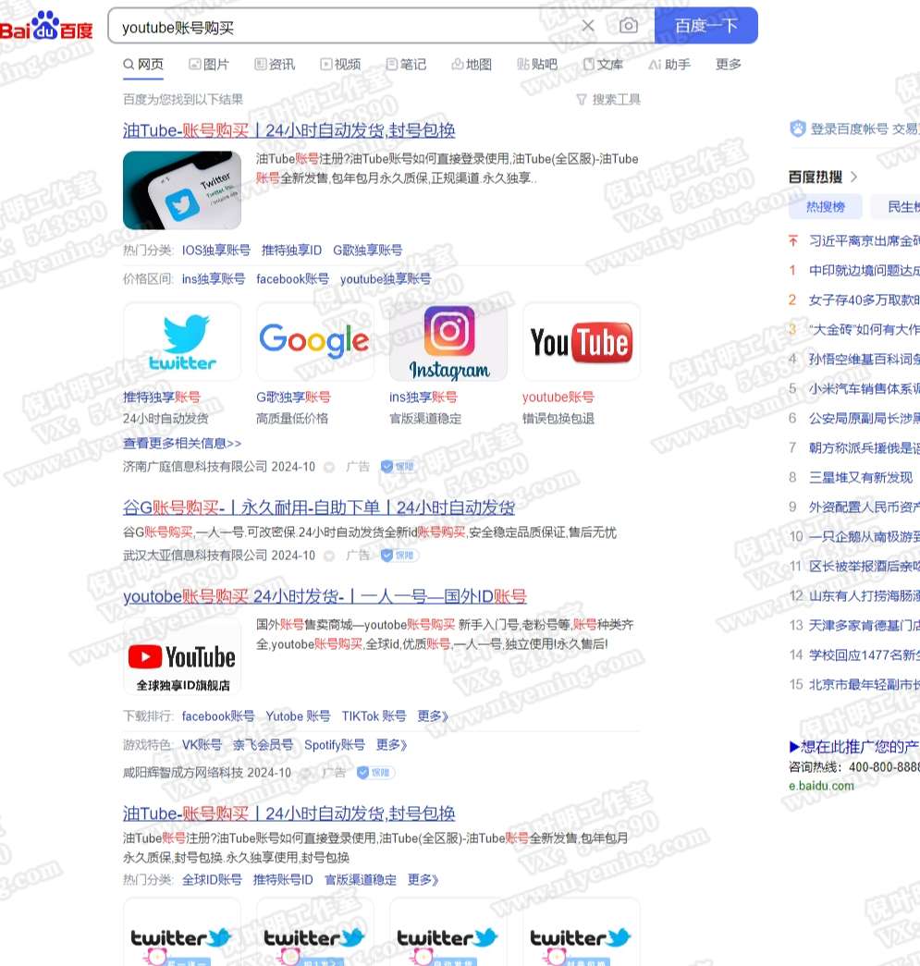Click the 保障 badge after 武汉太亚信息科技

click(x=399, y=556)
